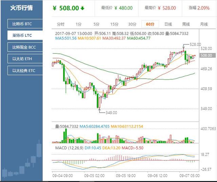Click the 涨幅 2.09% value

(199, 8)
